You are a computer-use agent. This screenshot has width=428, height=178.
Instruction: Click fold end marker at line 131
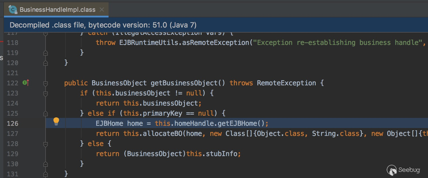click(x=46, y=174)
